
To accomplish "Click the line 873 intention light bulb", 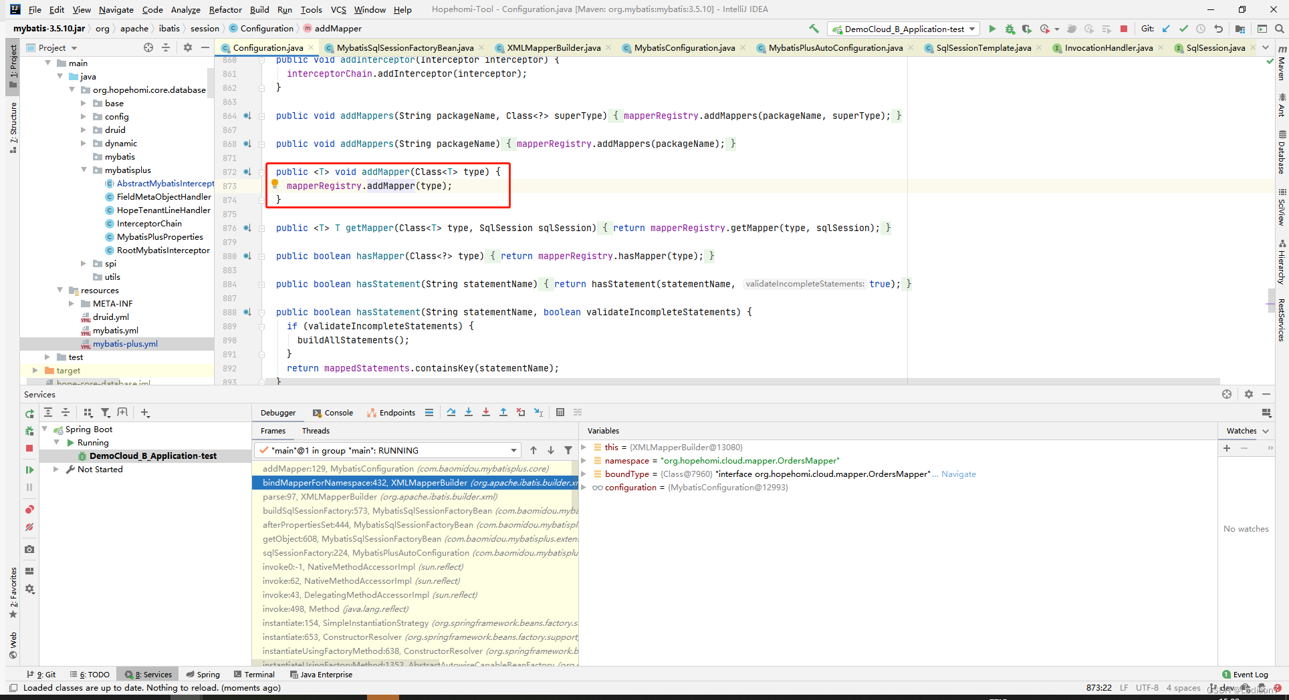I will [x=274, y=184].
